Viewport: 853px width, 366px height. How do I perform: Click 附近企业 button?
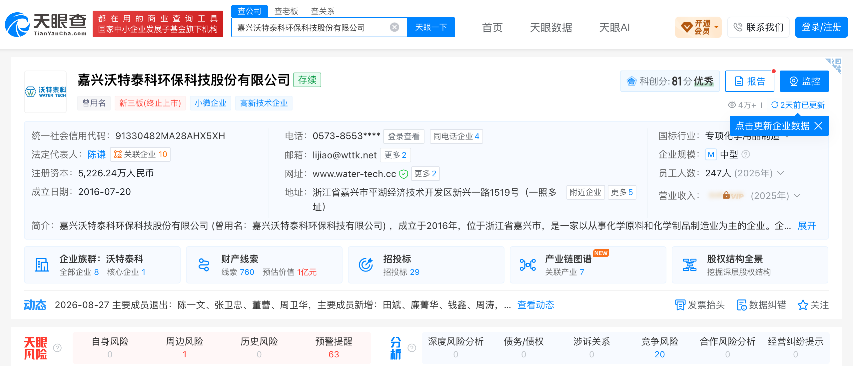click(x=585, y=192)
